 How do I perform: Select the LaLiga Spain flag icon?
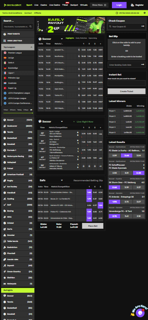pos(5,58)
